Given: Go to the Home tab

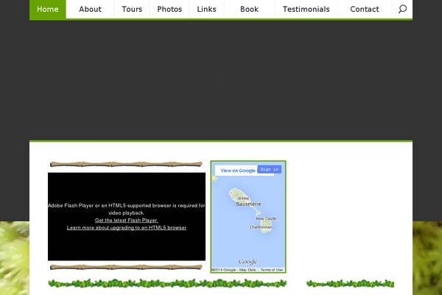Looking at the screenshot, I should click(x=47, y=10).
